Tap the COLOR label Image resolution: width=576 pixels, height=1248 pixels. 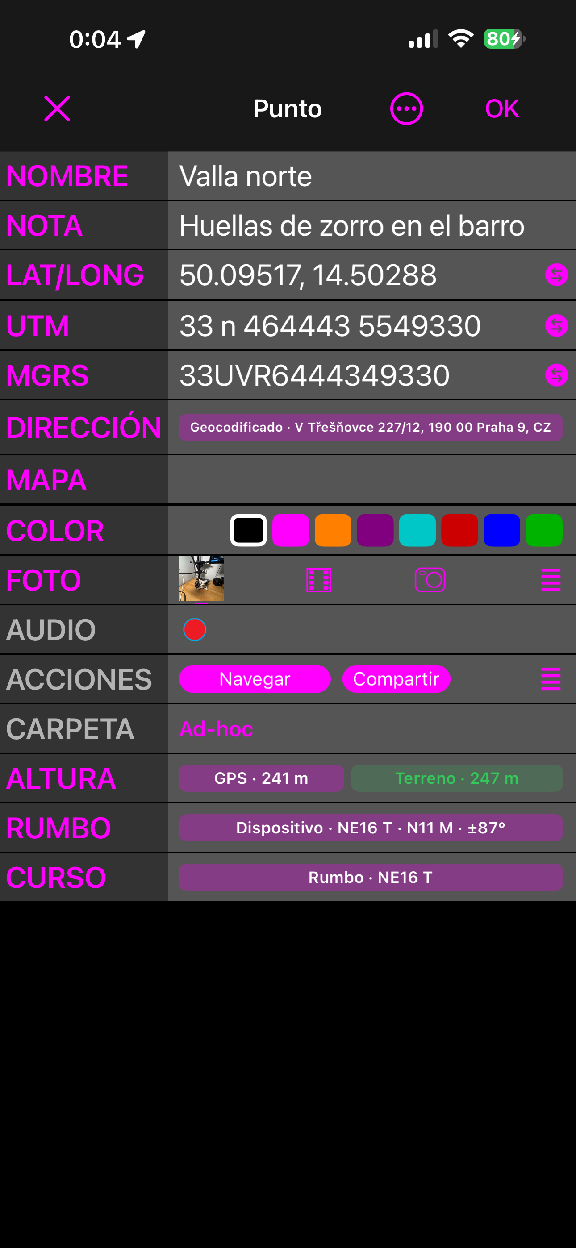coord(55,531)
